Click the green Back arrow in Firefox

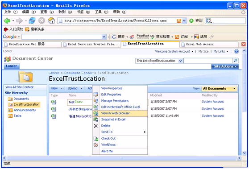pos(7,21)
